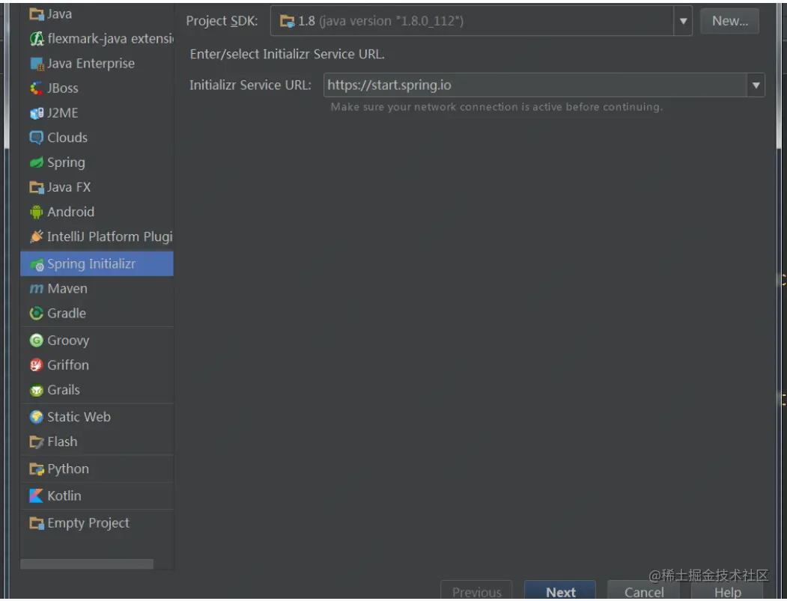Pick Groovy label

point(68,341)
